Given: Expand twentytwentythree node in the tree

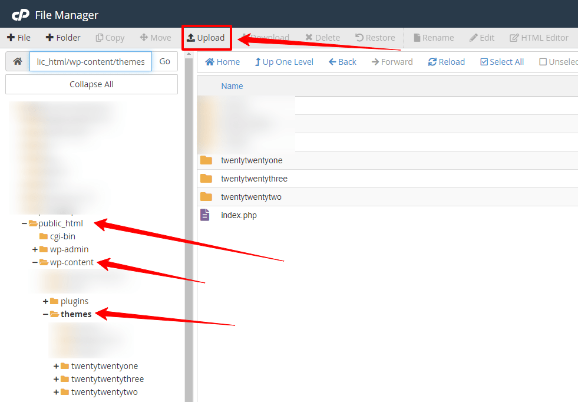Looking at the screenshot, I should click(57, 379).
